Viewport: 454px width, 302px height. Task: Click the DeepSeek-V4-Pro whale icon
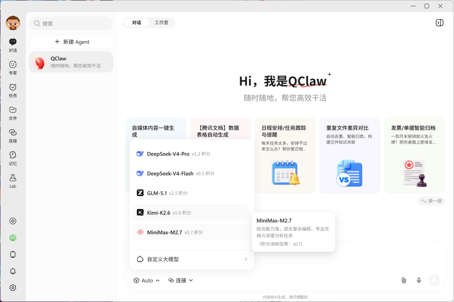pyautogui.click(x=140, y=154)
